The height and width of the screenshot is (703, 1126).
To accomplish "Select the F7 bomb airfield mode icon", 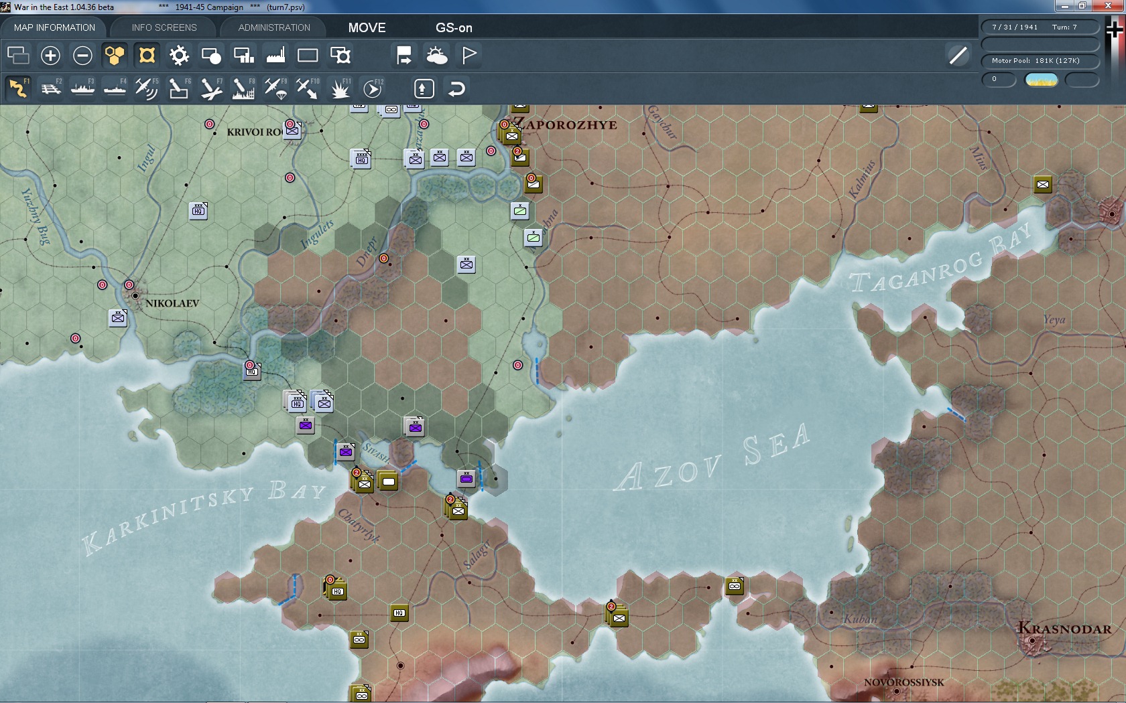I will (211, 88).
